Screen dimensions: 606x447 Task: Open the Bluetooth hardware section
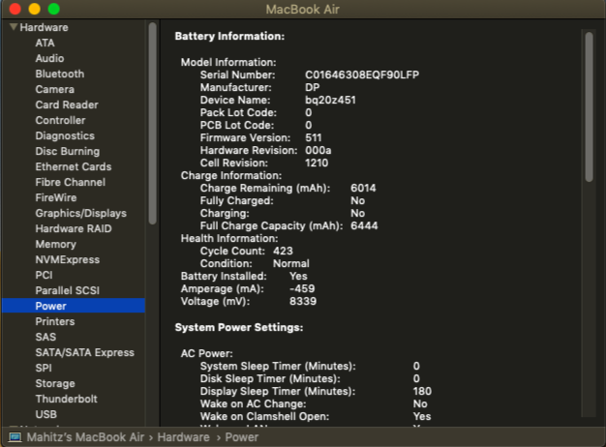pos(59,74)
